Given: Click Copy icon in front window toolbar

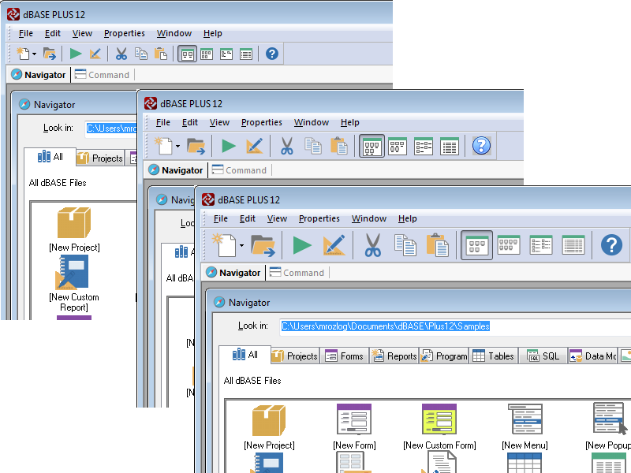Looking at the screenshot, I should point(405,245).
